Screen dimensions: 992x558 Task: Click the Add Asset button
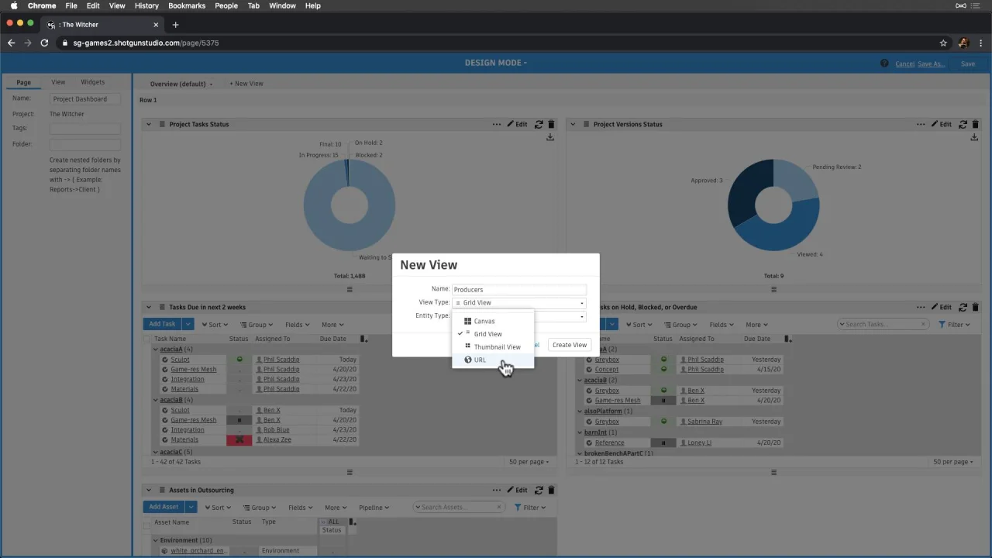click(x=163, y=507)
